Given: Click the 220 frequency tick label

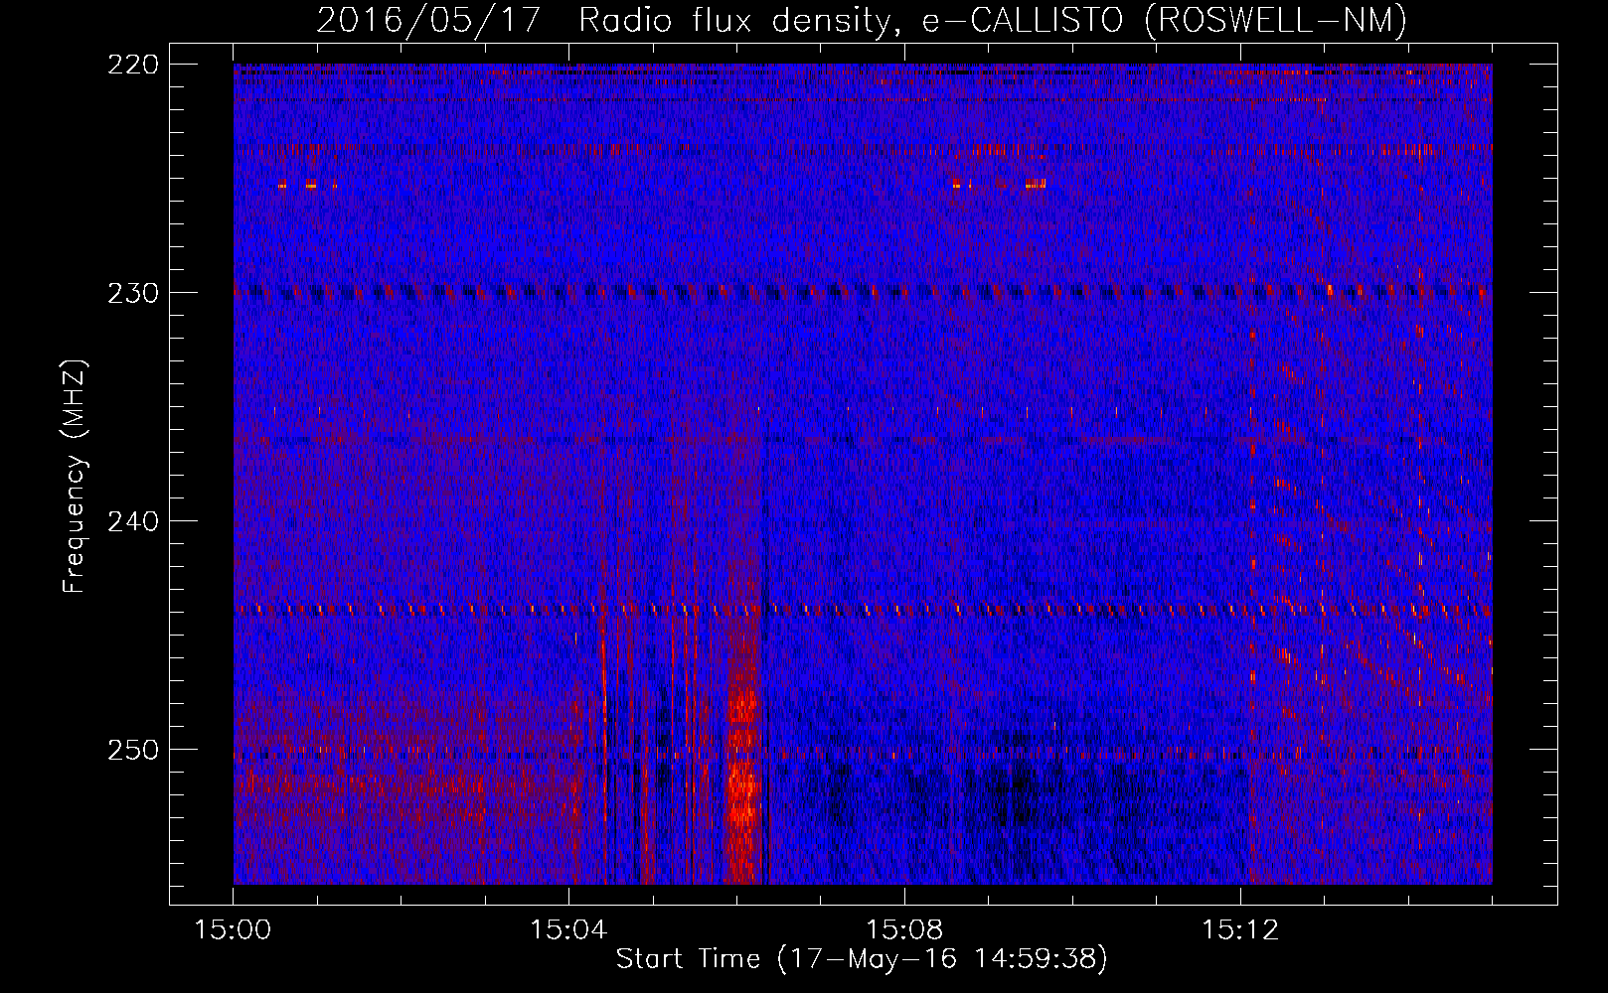Looking at the screenshot, I should coord(133,65).
